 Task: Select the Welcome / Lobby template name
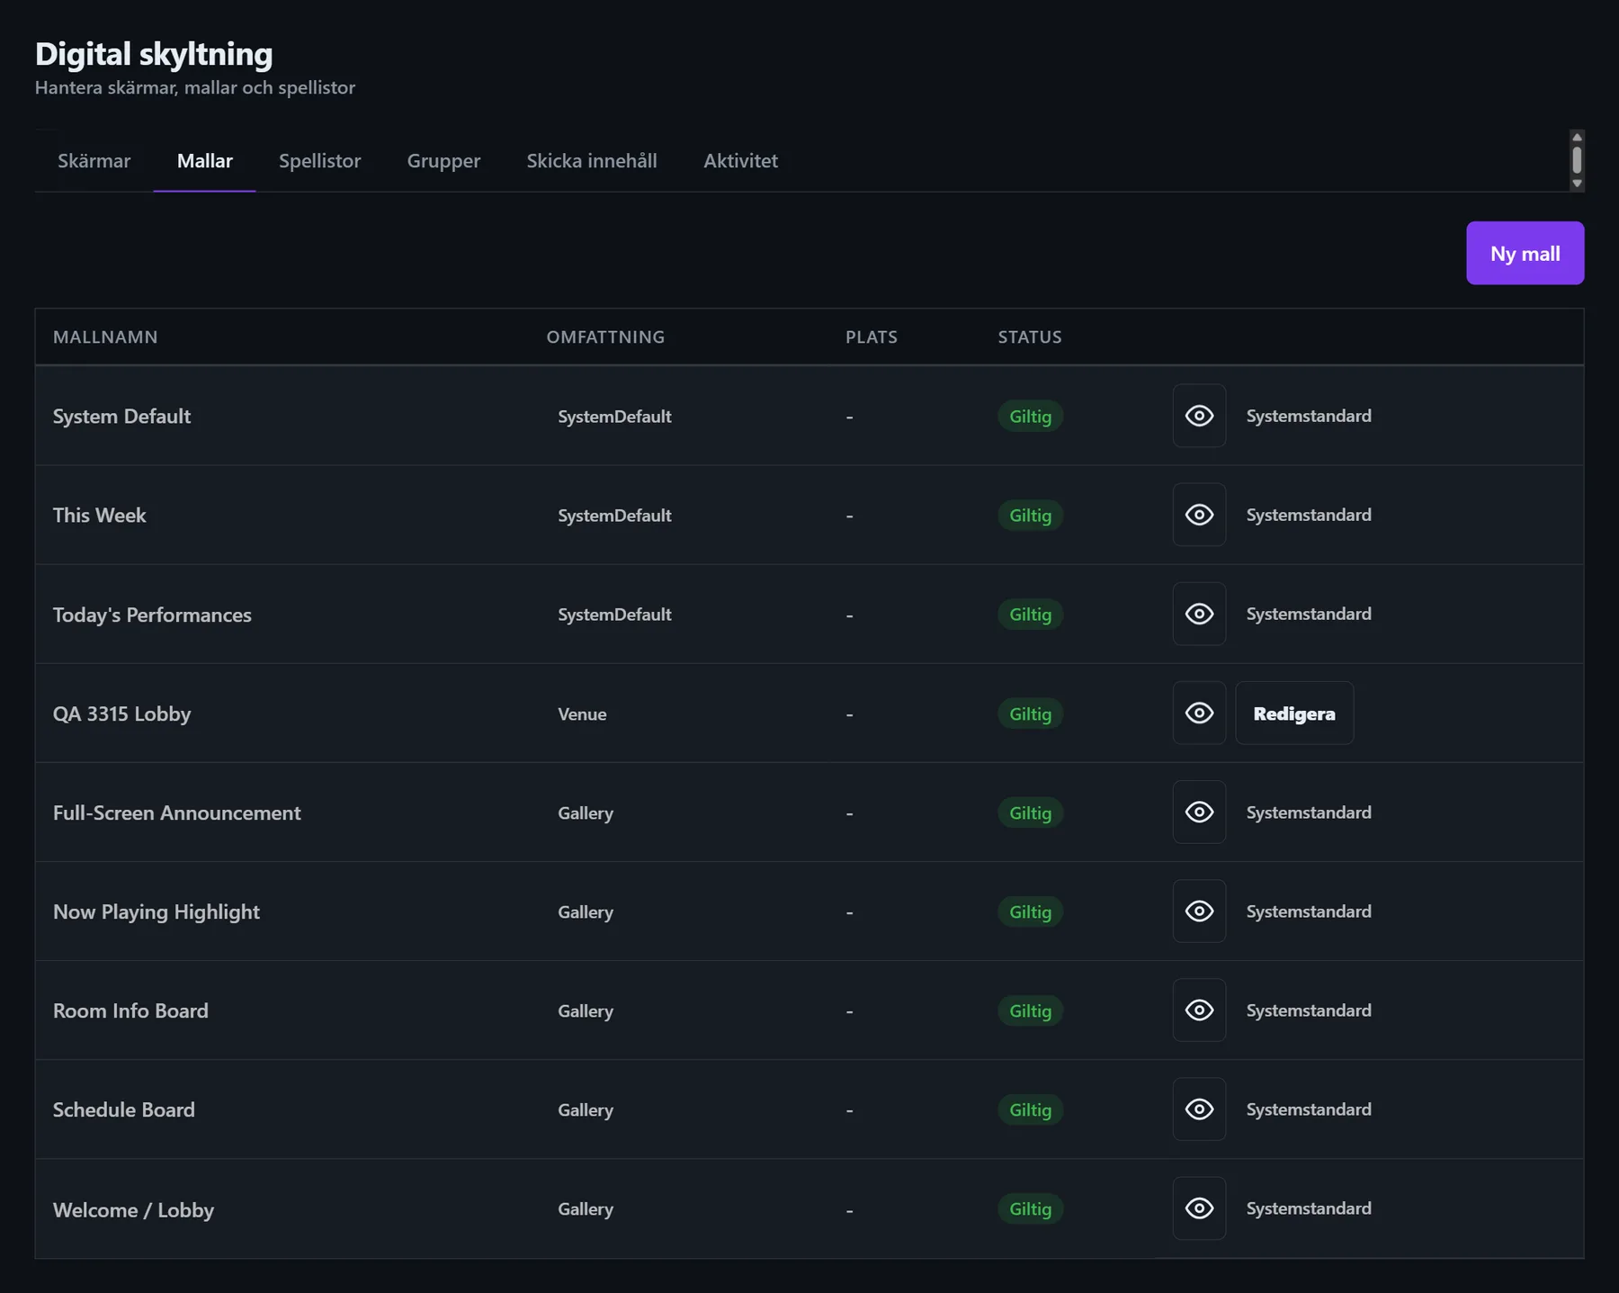coord(133,1209)
